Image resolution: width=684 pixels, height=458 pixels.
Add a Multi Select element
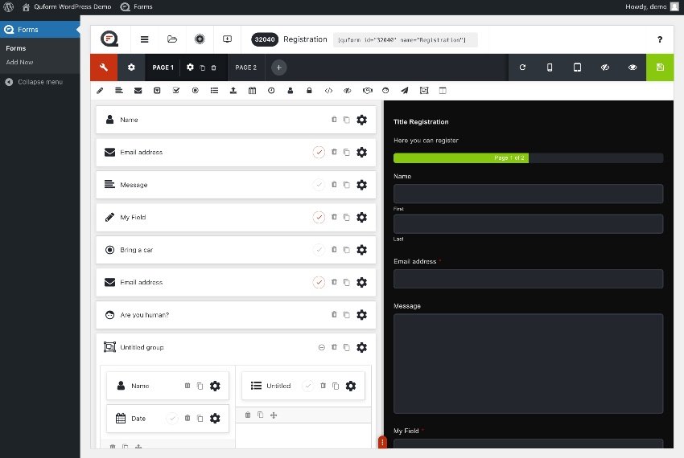pyautogui.click(x=214, y=91)
